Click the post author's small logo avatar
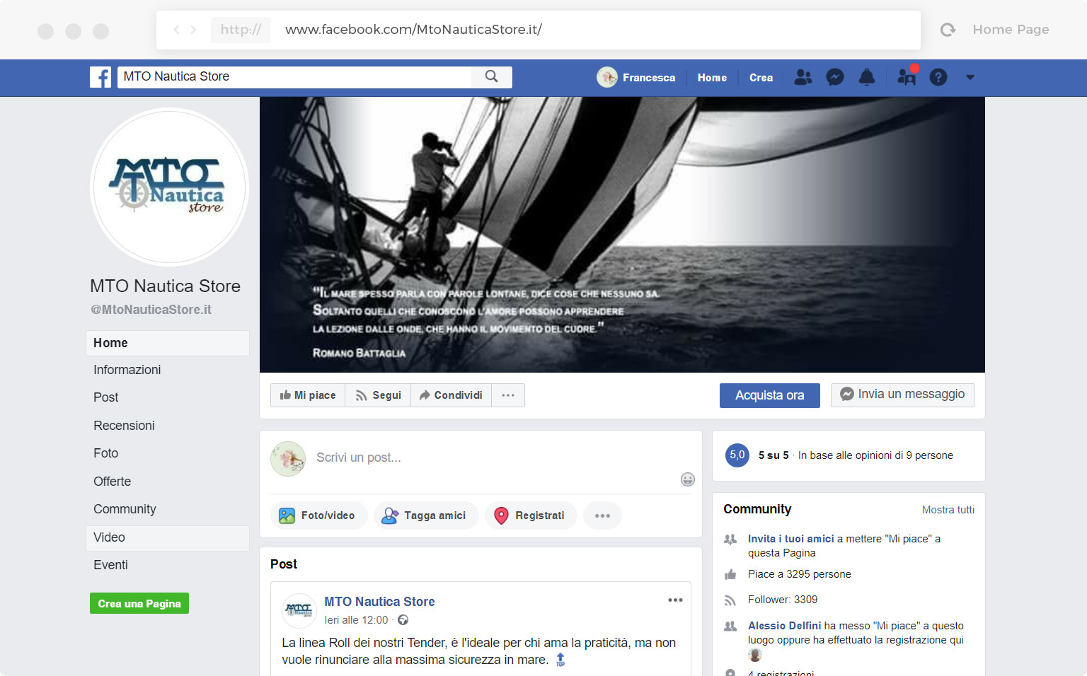 pyautogui.click(x=299, y=610)
